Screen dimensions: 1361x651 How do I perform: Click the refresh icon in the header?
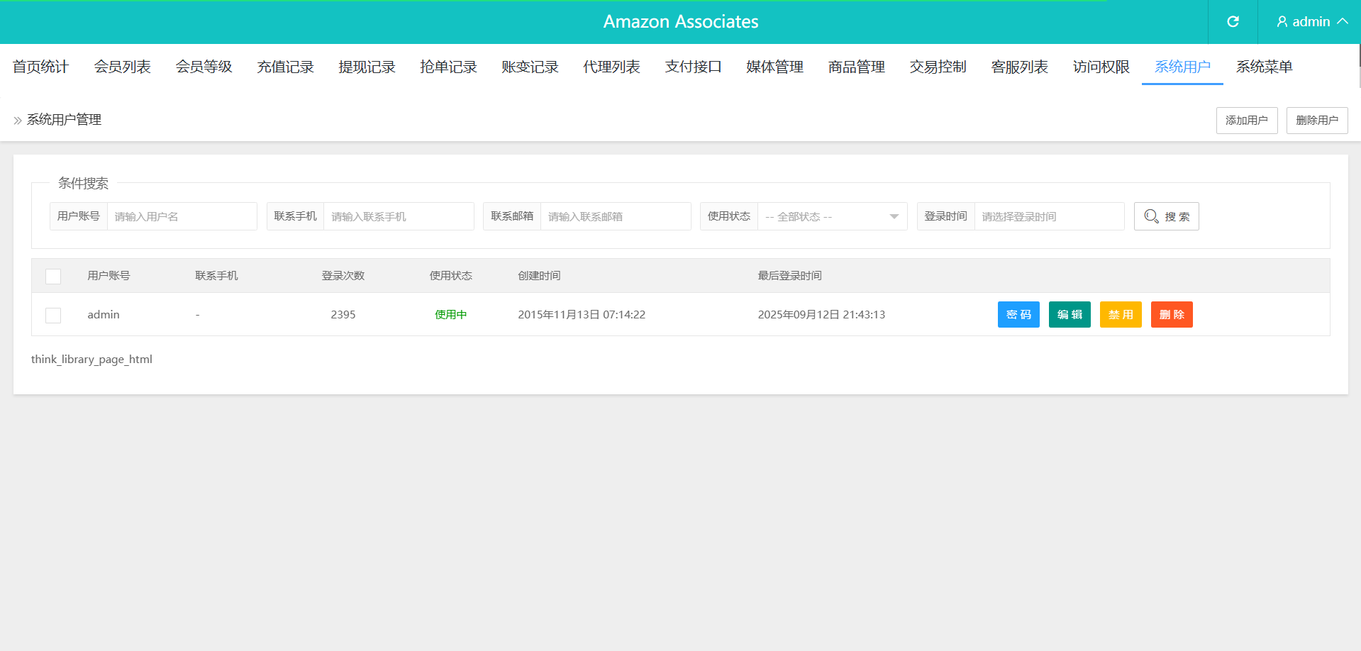(x=1233, y=22)
